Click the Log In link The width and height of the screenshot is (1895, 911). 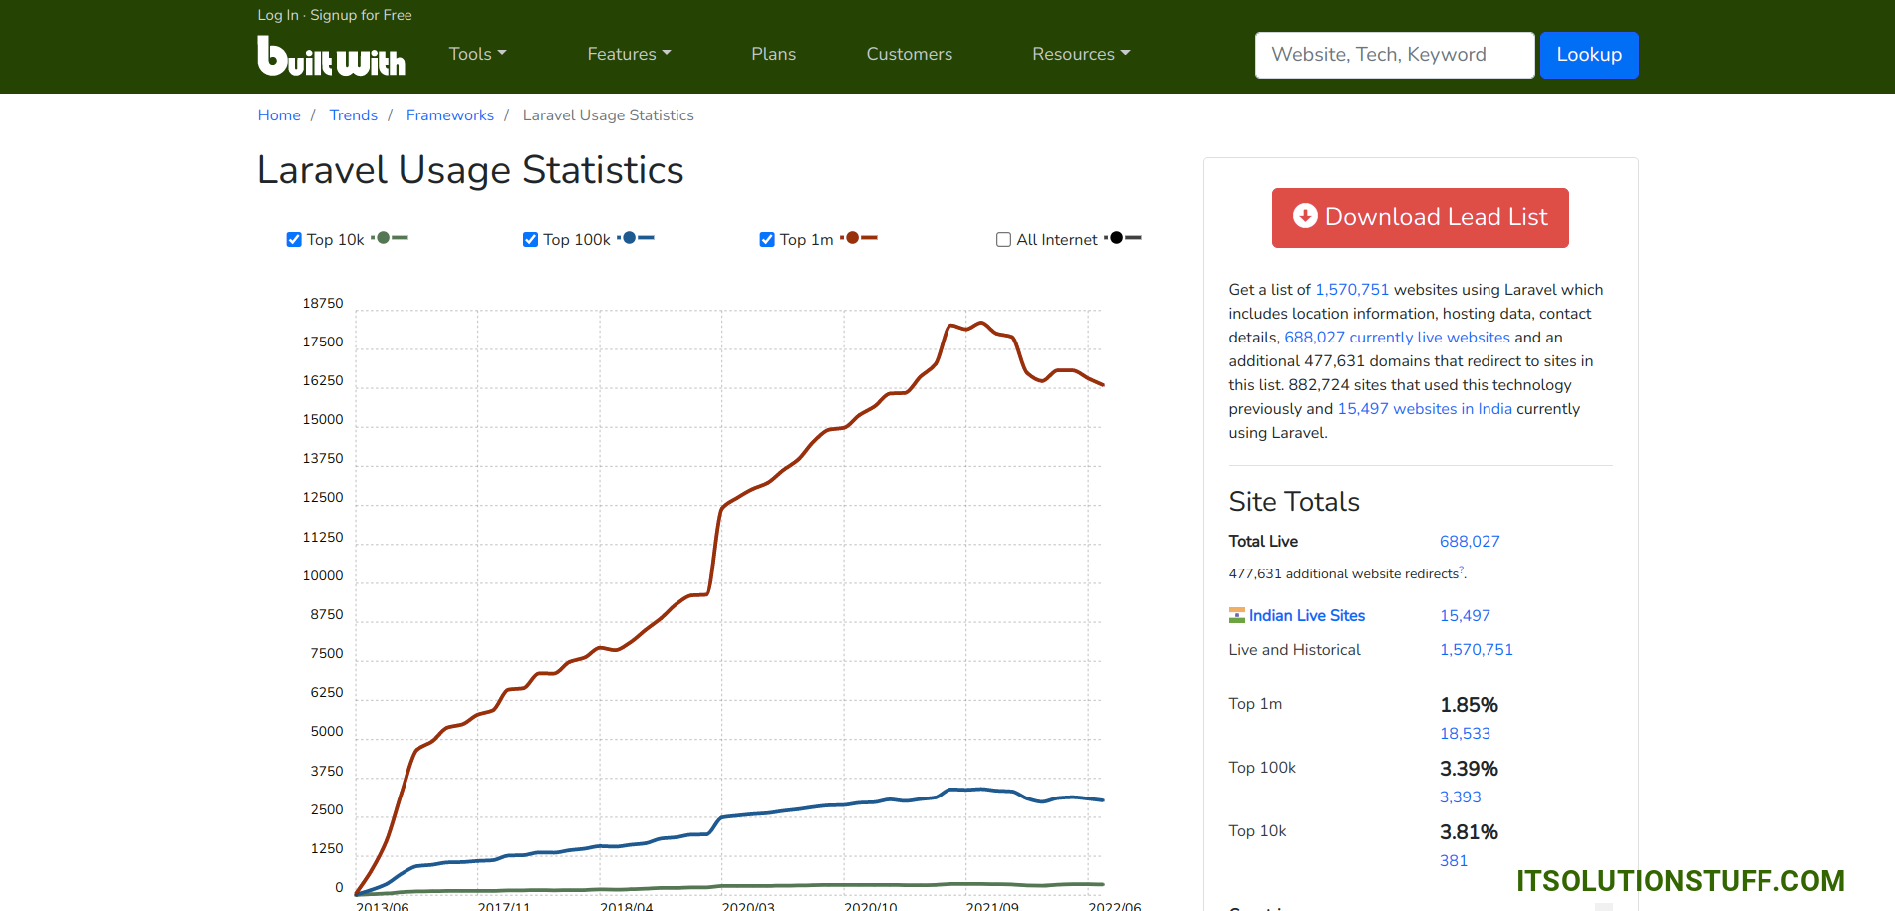(x=278, y=15)
